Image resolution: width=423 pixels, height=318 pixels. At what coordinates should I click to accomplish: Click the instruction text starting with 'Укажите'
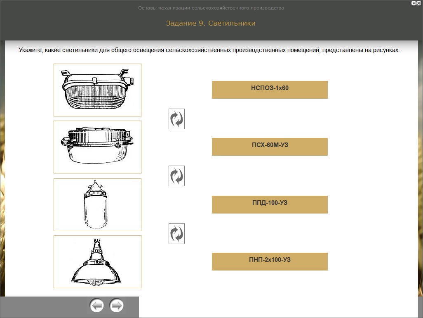(x=209, y=50)
